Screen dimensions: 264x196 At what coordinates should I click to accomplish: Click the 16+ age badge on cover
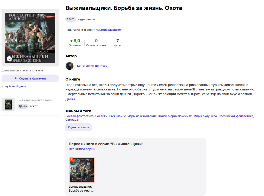[x=9, y=59]
